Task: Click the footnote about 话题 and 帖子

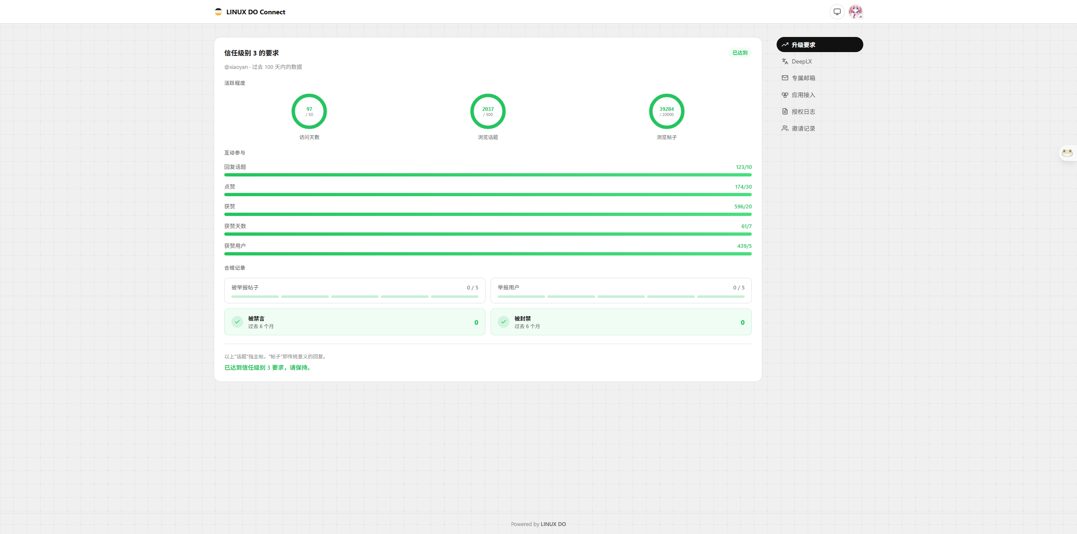Action: [x=276, y=357]
